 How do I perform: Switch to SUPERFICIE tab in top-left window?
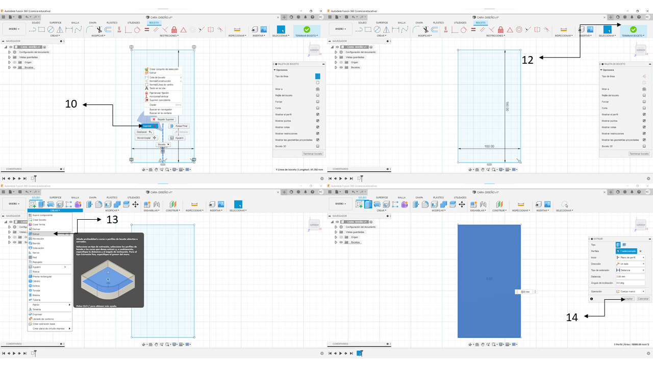55,23
